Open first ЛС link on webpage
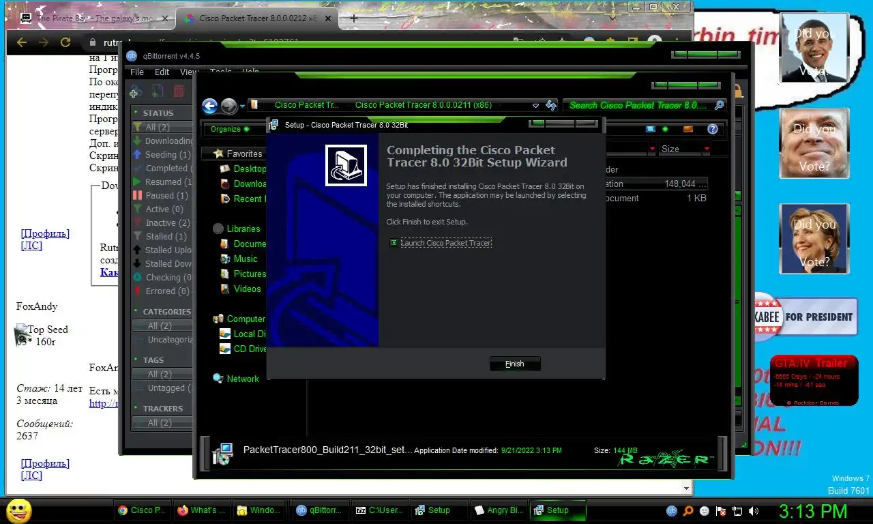The height and width of the screenshot is (524, 873). 31,246
